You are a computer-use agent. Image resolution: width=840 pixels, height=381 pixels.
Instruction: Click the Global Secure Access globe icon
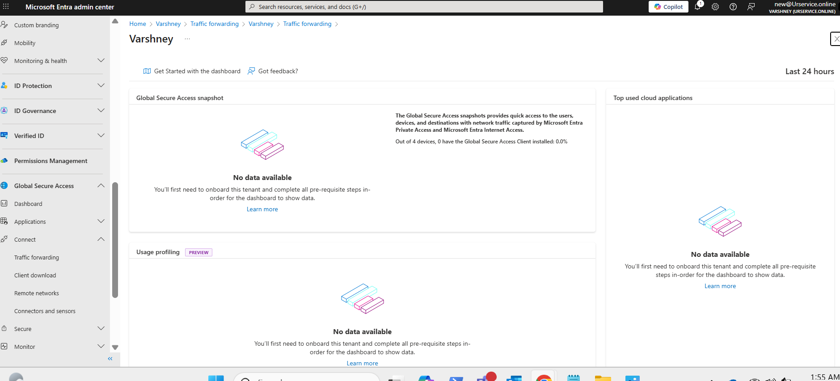pos(4,185)
